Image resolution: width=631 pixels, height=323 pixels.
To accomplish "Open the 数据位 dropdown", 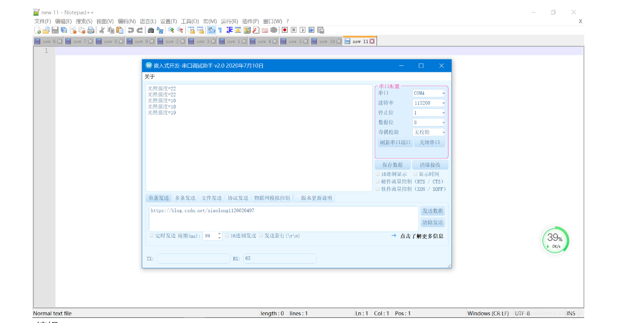I will click(x=429, y=122).
